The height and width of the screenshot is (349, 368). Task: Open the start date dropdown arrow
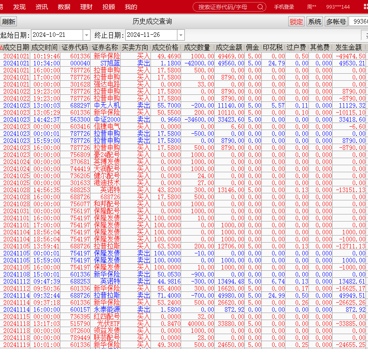(86, 35)
